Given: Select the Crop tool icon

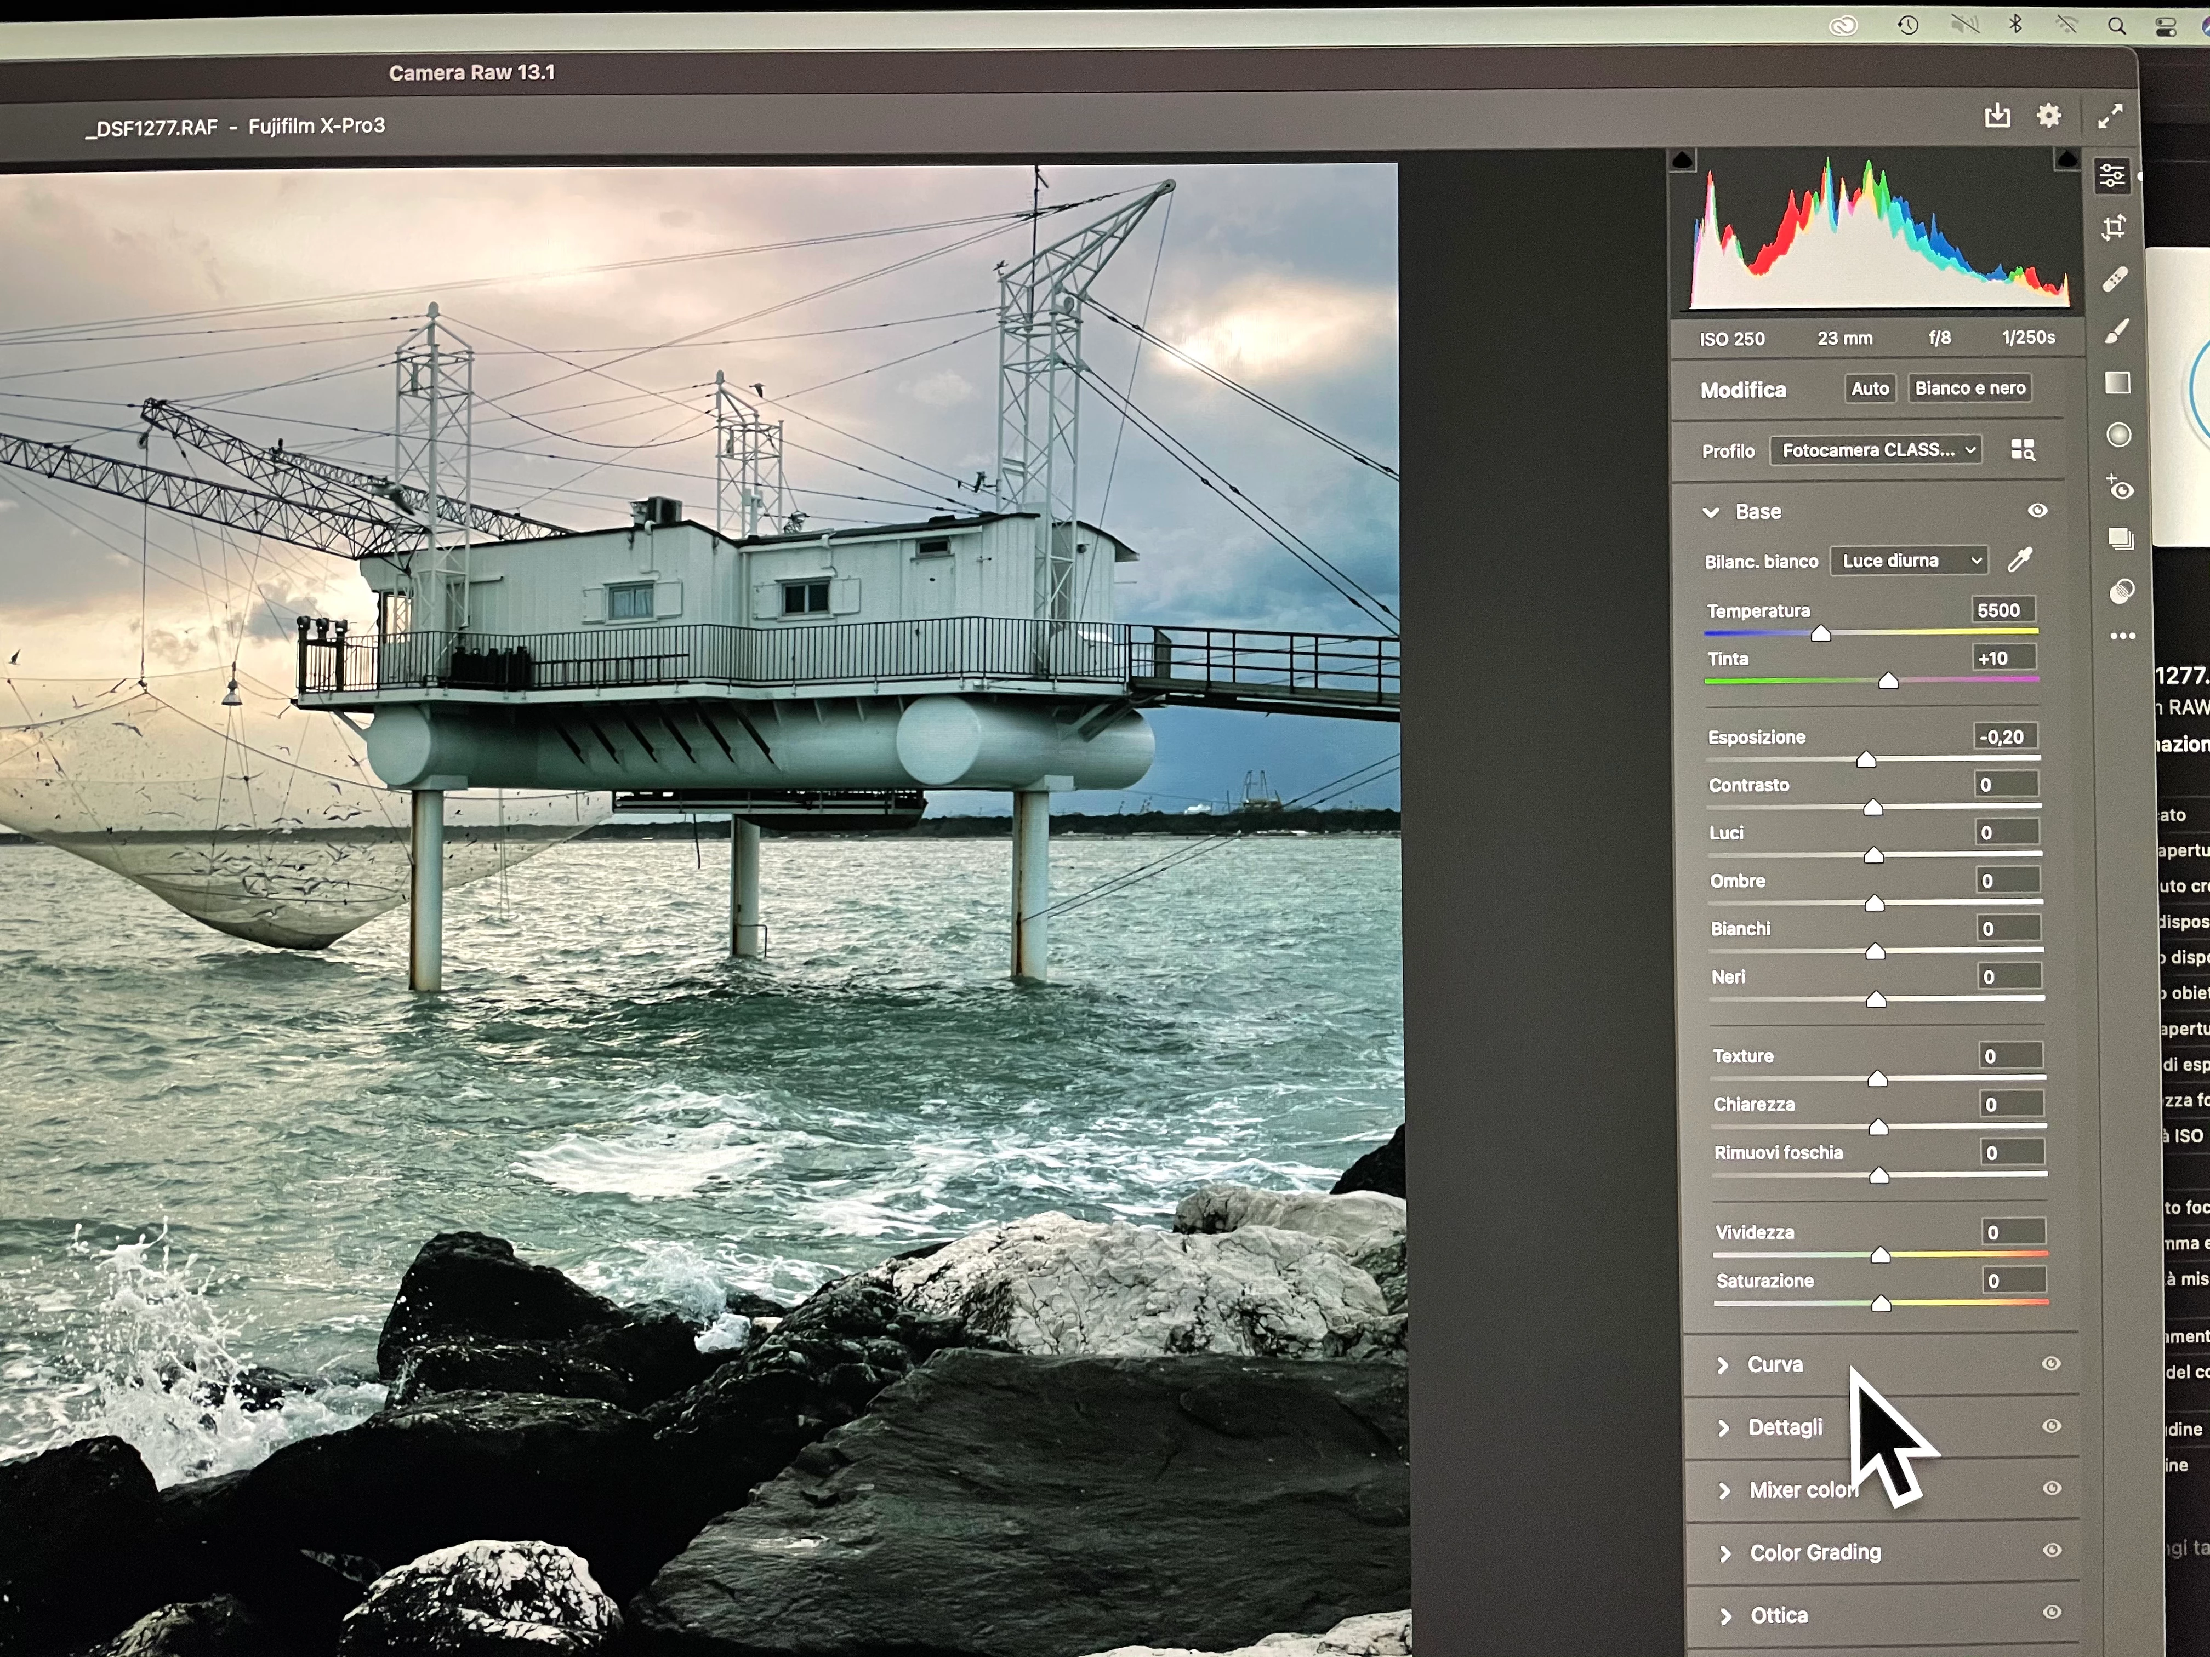Looking at the screenshot, I should pyautogui.click(x=2114, y=228).
